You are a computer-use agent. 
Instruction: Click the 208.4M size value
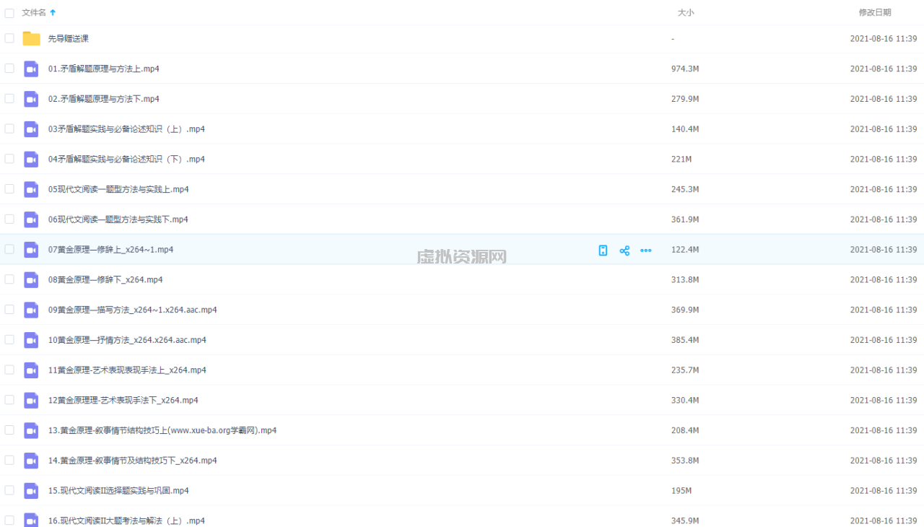pyautogui.click(x=685, y=430)
